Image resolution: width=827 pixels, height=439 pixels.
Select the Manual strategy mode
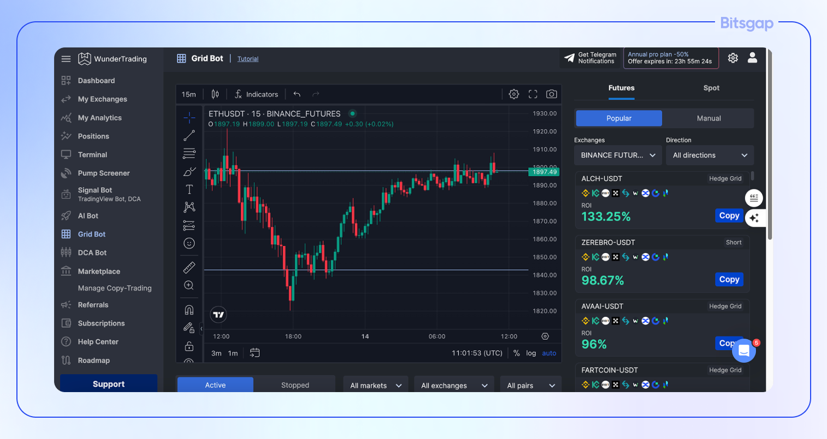pyautogui.click(x=708, y=118)
